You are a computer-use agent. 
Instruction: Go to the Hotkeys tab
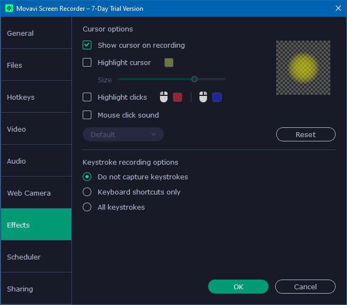click(x=36, y=97)
